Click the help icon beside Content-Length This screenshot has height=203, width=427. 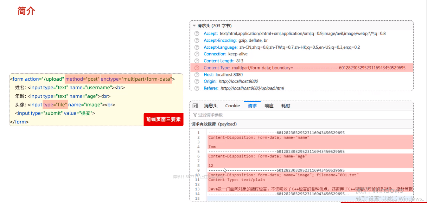pyautogui.click(x=197, y=61)
